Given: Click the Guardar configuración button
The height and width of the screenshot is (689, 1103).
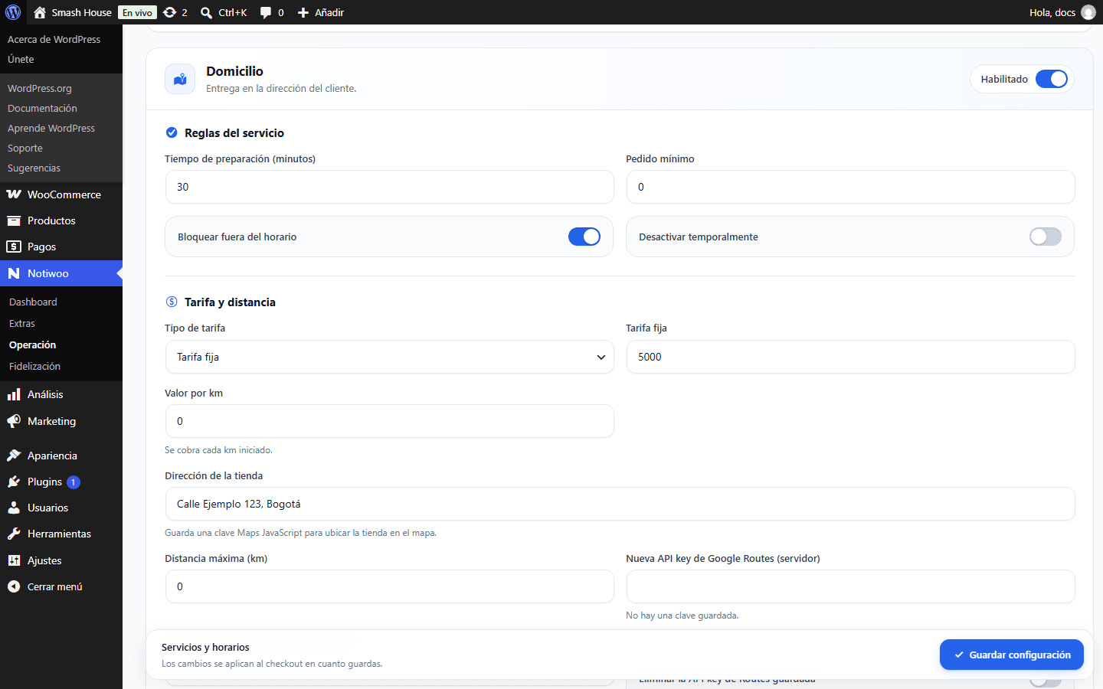Looking at the screenshot, I should tap(1012, 655).
